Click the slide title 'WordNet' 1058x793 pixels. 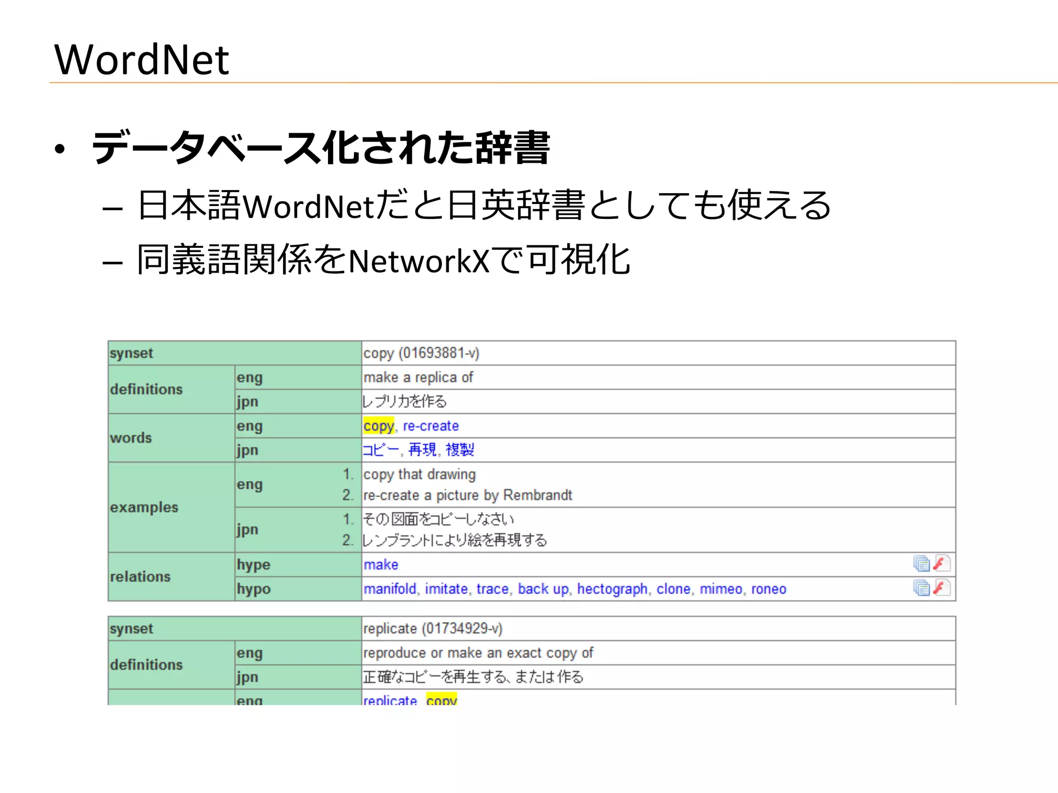142,59
